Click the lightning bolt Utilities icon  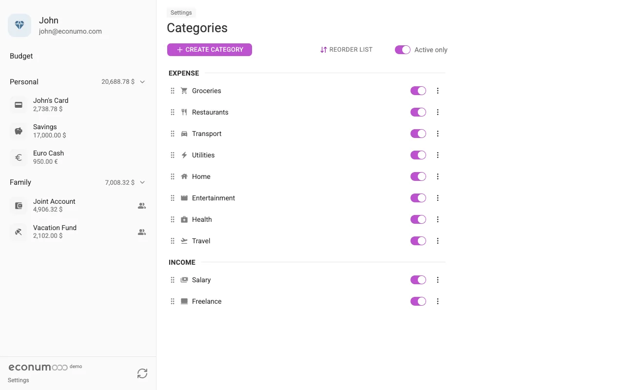click(x=184, y=155)
